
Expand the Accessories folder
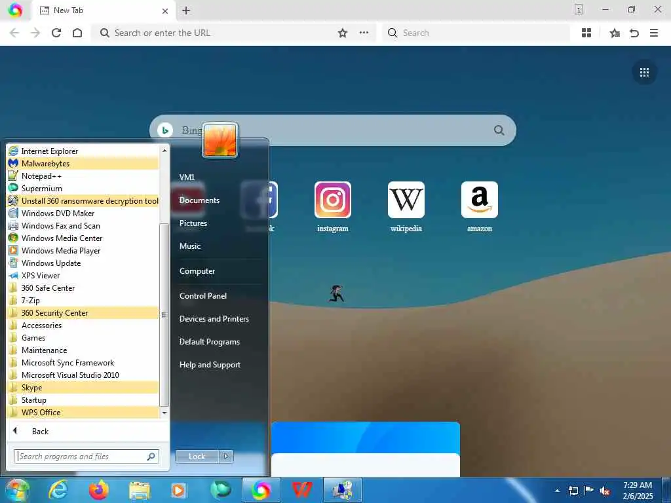point(83,325)
